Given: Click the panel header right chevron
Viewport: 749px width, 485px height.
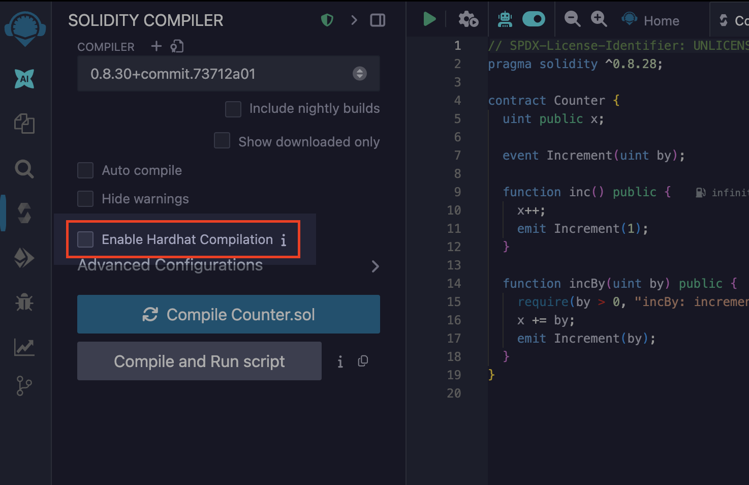Looking at the screenshot, I should click(354, 20).
